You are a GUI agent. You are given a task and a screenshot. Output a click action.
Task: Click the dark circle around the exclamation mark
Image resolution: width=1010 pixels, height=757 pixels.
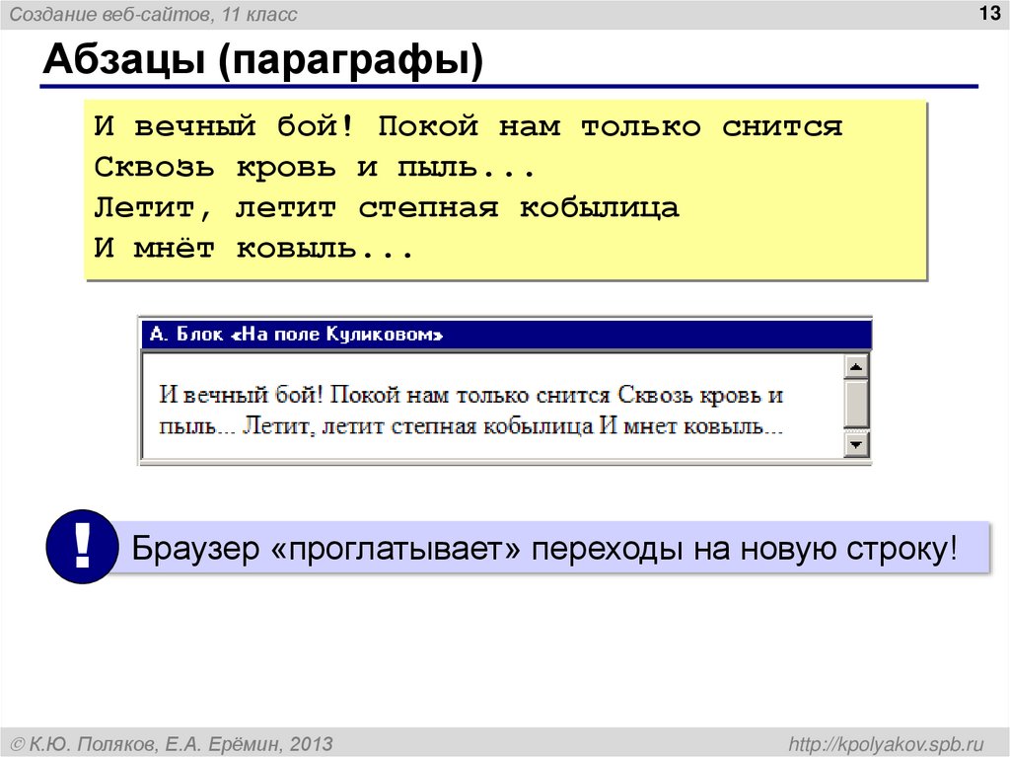pos(83,544)
